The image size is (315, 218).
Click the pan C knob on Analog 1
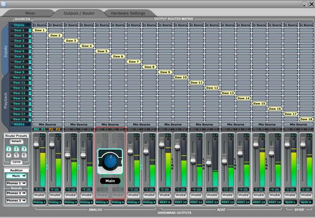pyautogui.click(x=43, y=139)
